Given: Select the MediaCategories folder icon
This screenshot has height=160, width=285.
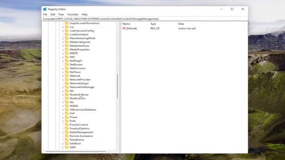Looking at the screenshot, I should (x=67, y=42).
